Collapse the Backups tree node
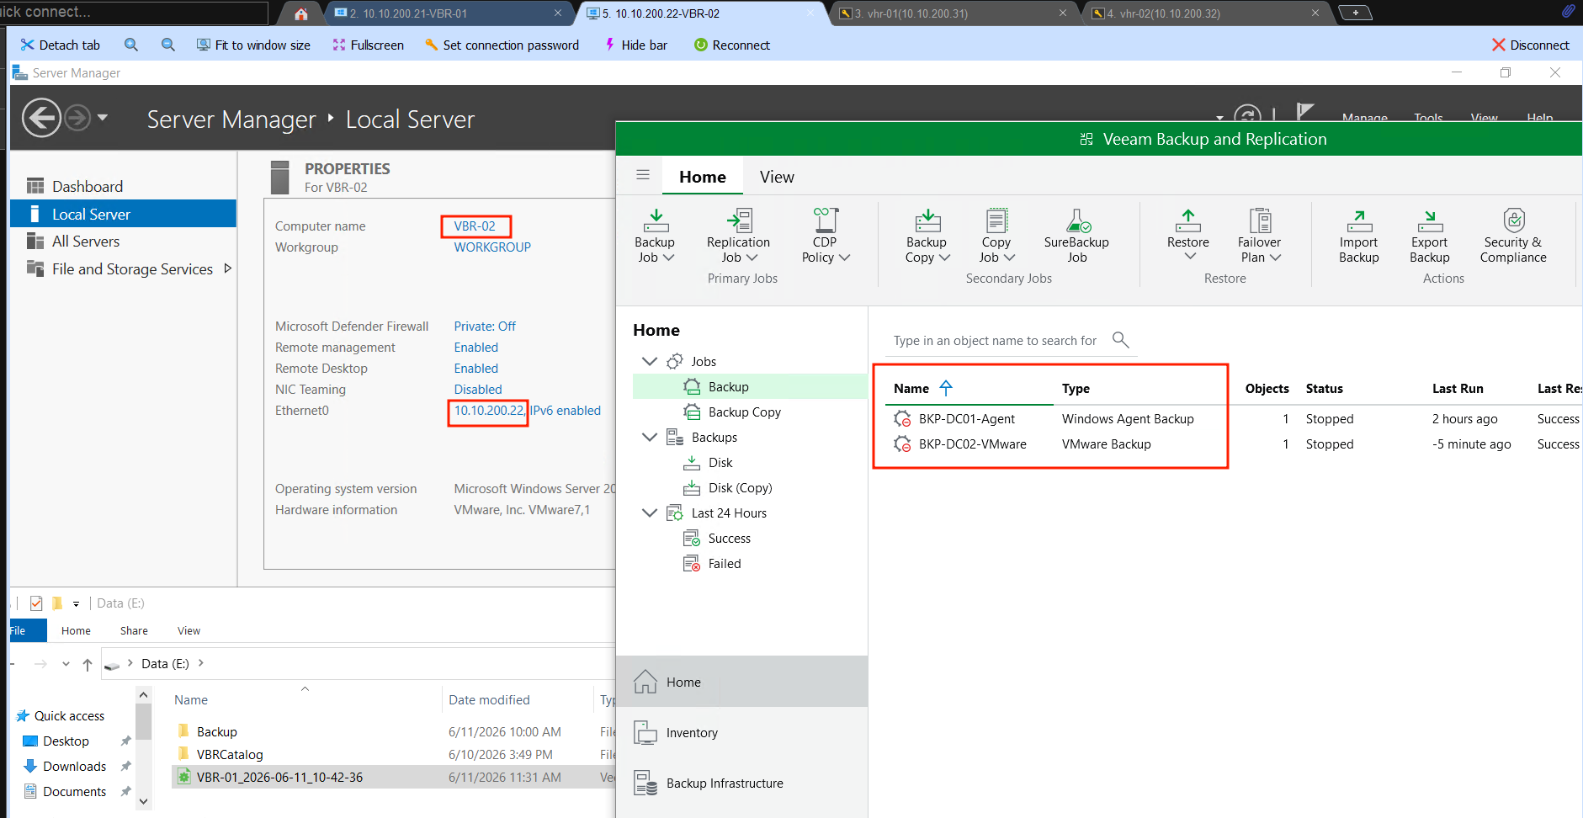Image resolution: width=1583 pixels, height=818 pixels. coord(649,438)
